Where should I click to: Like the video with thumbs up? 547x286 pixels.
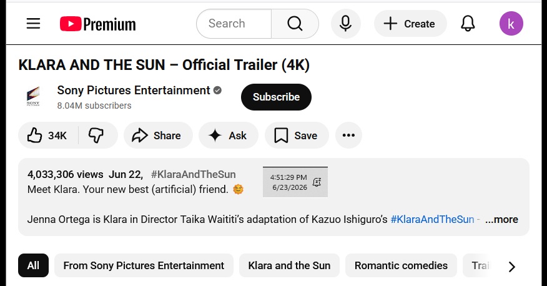coord(48,136)
